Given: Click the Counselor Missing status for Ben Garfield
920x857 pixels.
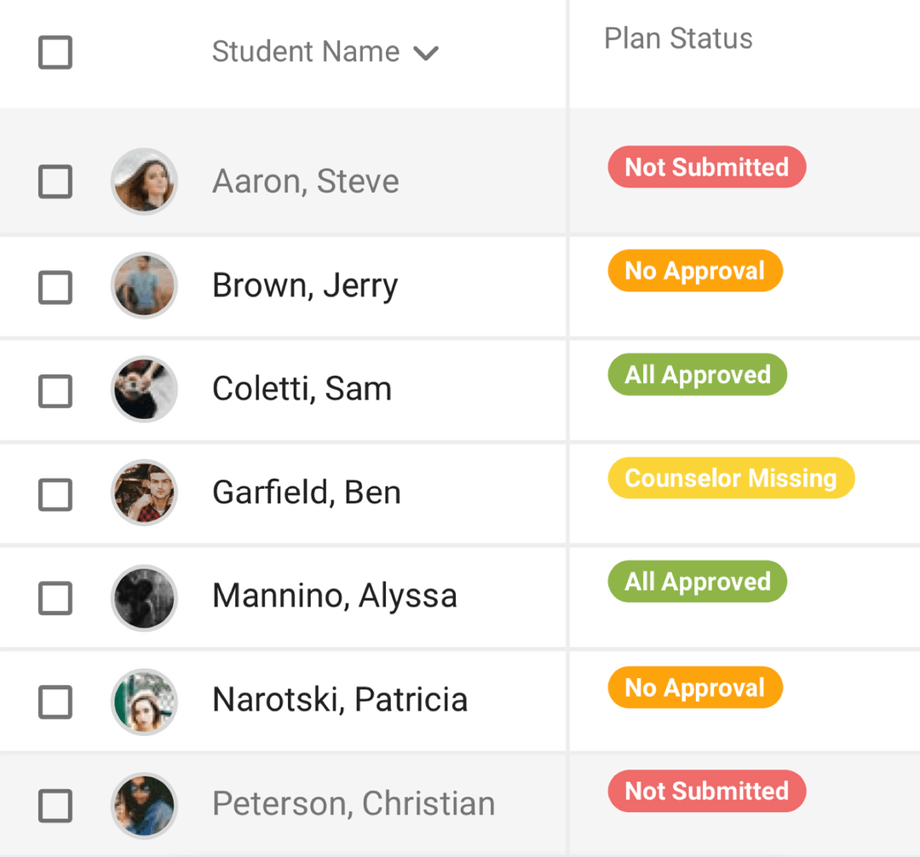Looking at the screenshot, I should [x=730, y=478].
